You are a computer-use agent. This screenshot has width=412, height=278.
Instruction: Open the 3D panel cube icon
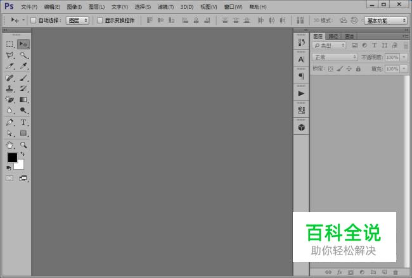click(x=301, y=127)
